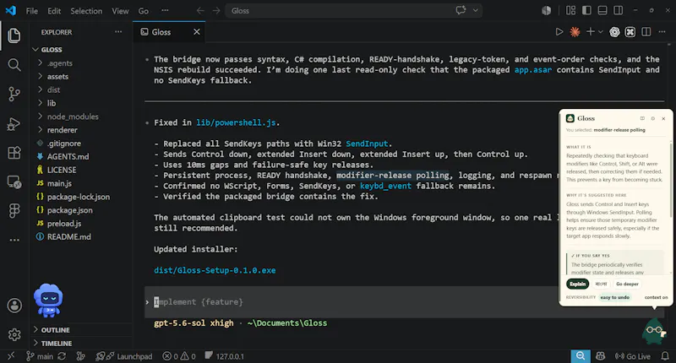Open the File menu
This screenshot has width=676, height=363.
click(32, 11)
